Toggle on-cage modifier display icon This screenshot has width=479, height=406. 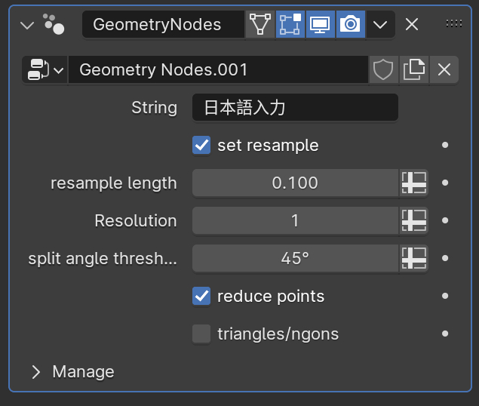tap(259, 24)
